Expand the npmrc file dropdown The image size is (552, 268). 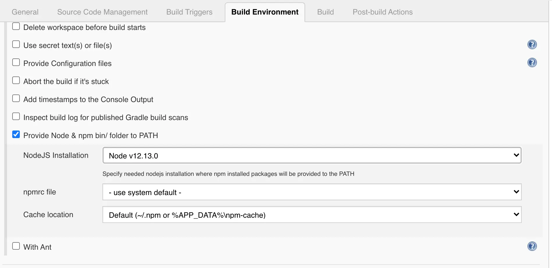(312, 192)
